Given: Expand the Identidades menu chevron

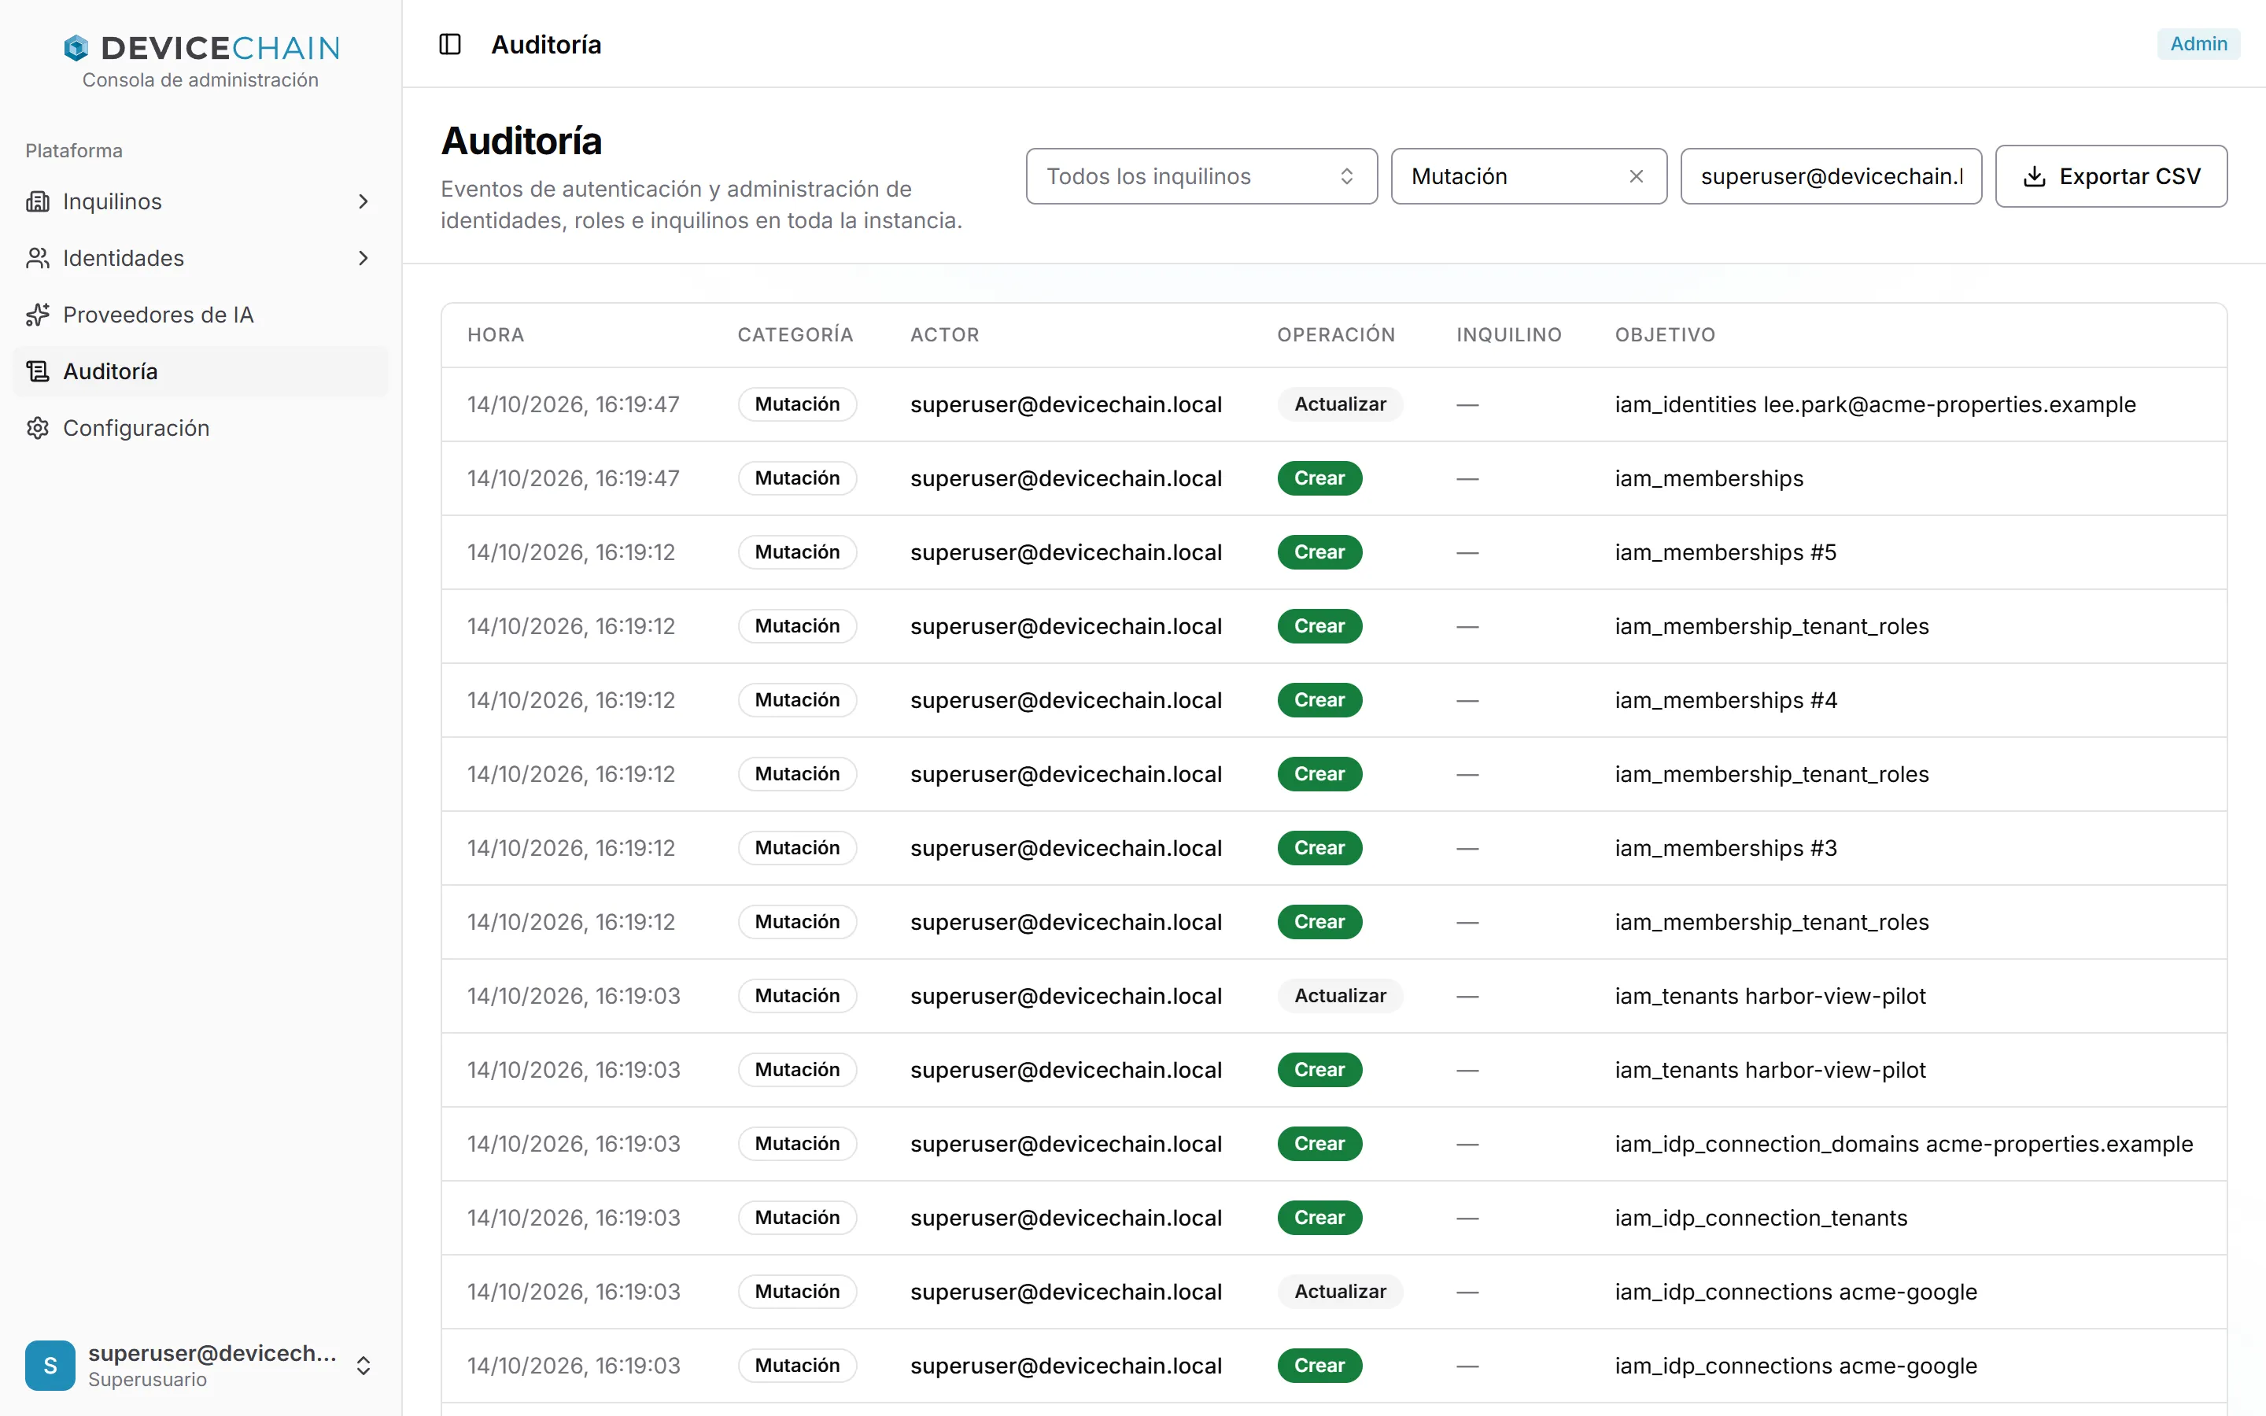Looking at the screenshot, I should pyautogui.click(x=364, y=257).
